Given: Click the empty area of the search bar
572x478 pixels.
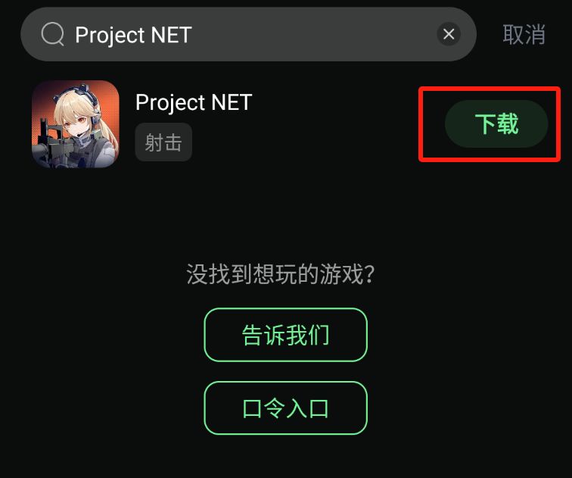Looking at the screenshot, I should pyautogui.click(x=314, y=34).
